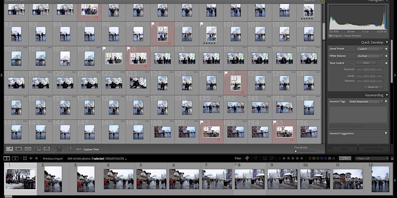Open People view face icon

[x=46, y=149]
